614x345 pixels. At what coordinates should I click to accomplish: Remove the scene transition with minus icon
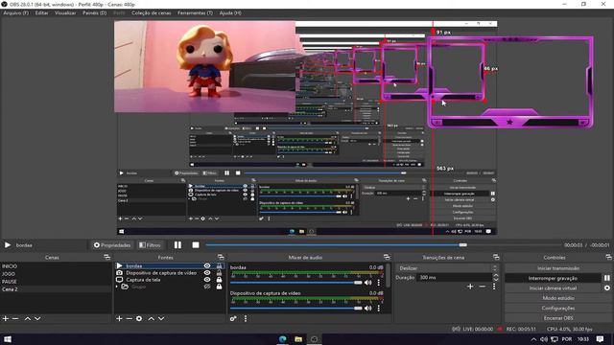click(x=483, y=287)
